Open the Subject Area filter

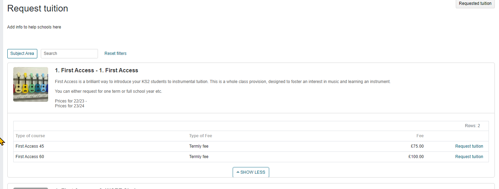[22, 54]
